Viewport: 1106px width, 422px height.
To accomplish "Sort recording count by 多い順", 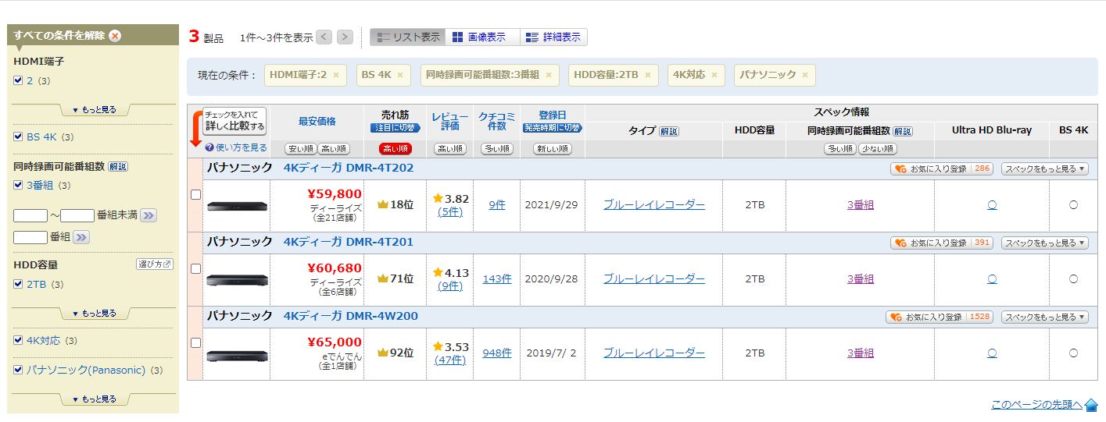I will click(840, 149).
